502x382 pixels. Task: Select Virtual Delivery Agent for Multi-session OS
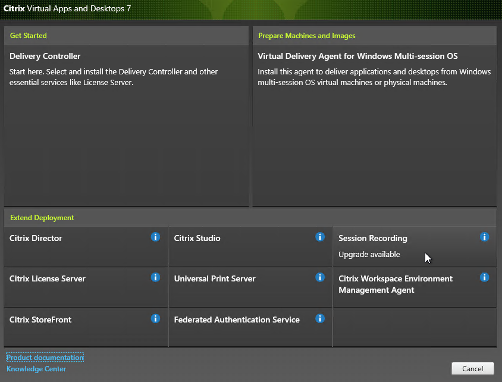pyautogui.click(x=375, y=125)
